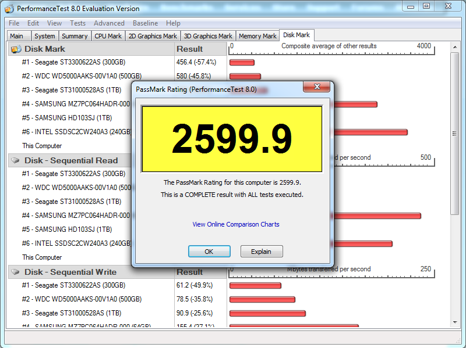Viewport: 466px width, 348px height.
Task: Click the Disk - Sequential Read drive icon
Action: tap(16, 160)
